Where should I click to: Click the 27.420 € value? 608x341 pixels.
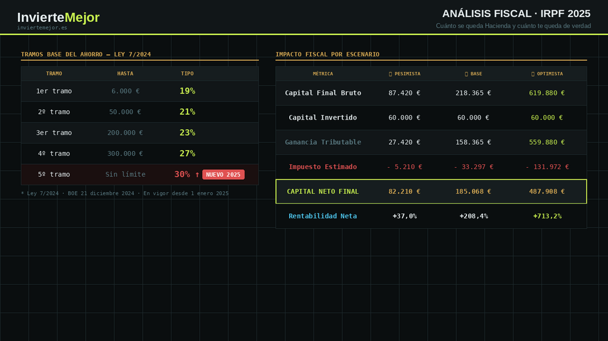coord(405,142)
